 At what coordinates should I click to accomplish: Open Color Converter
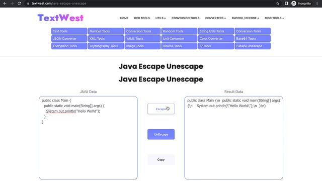216,39
